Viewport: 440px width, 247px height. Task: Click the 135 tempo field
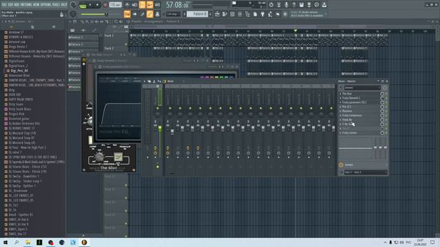[115, 5]
